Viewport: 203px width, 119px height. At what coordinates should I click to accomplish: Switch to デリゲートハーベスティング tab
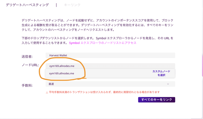[27, 5]
